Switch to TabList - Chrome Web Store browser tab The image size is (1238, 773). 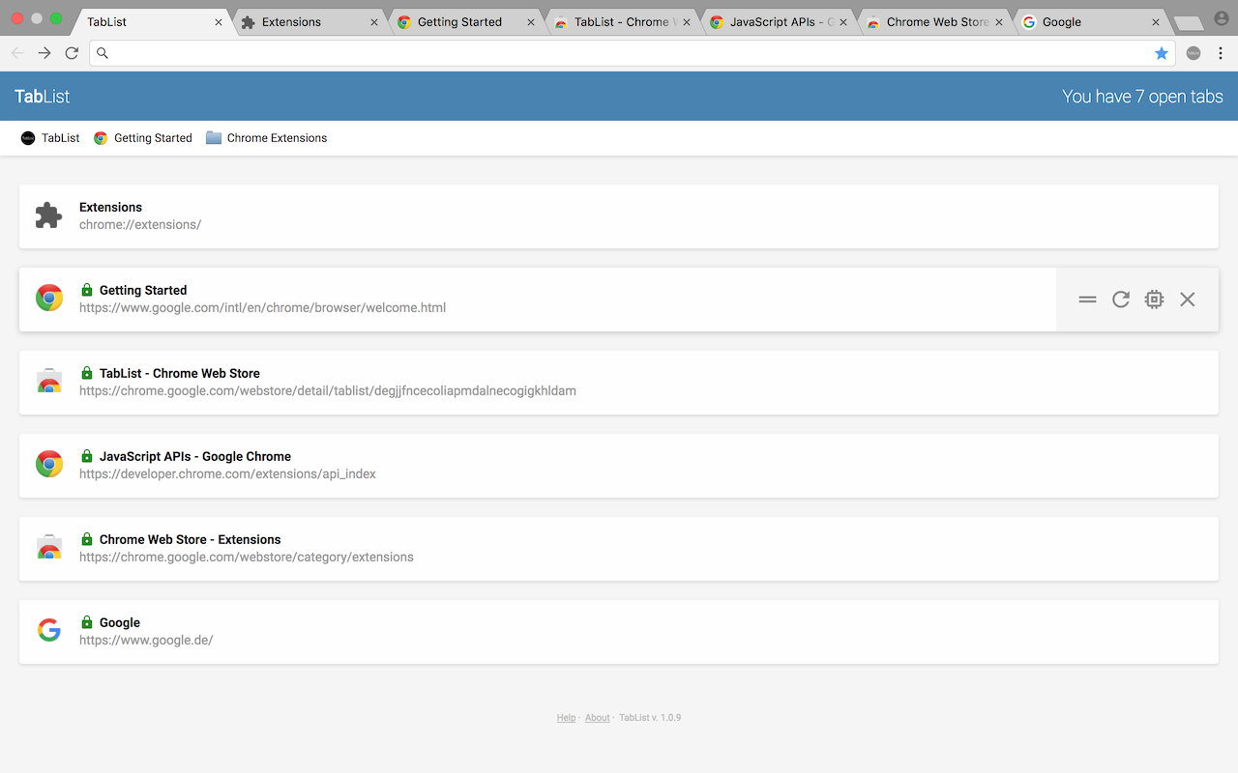click(x=621, y=21)
